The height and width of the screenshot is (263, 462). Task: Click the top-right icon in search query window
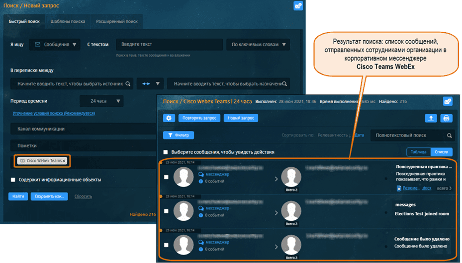[x=298, y=6]
